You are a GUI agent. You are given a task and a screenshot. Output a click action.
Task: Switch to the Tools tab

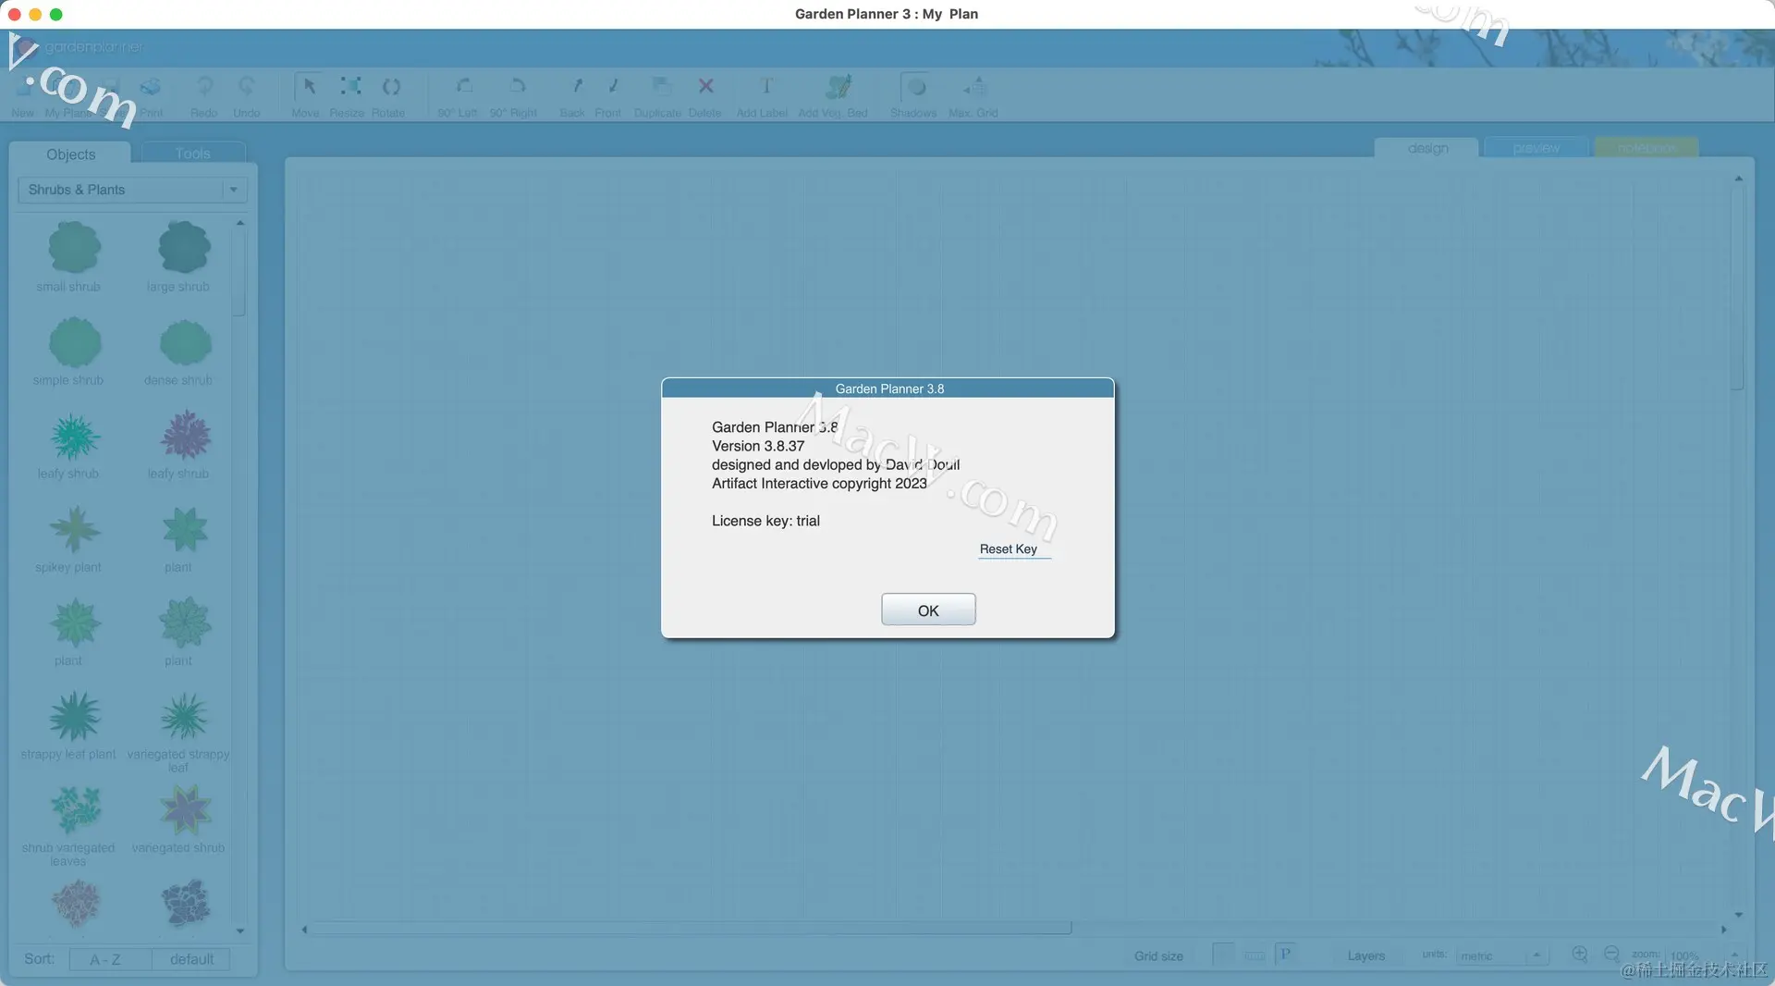coord(193,154)
